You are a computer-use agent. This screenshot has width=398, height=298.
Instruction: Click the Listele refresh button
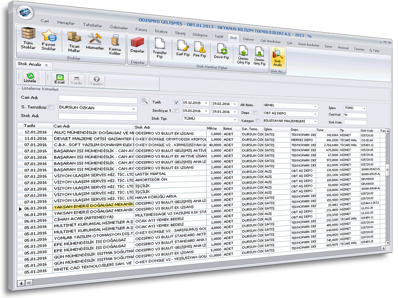30,78
